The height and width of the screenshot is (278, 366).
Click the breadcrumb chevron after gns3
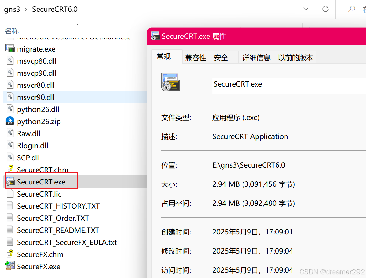[26, 9]
